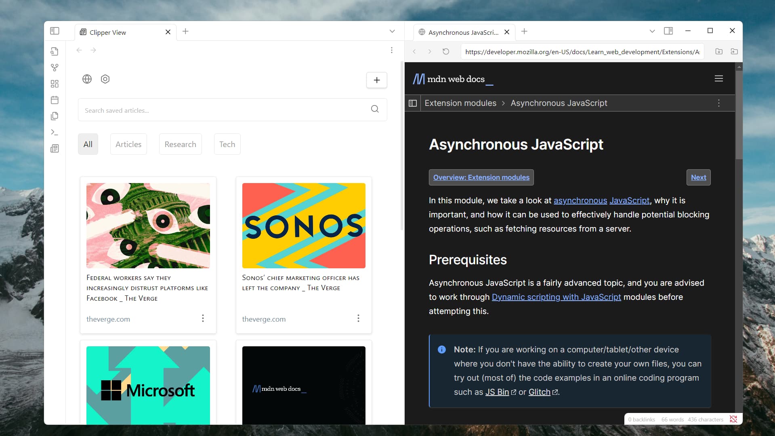Click the web page vertical scrollbar thumb
This screenshot has width=775, height=436.
point(739,115)
